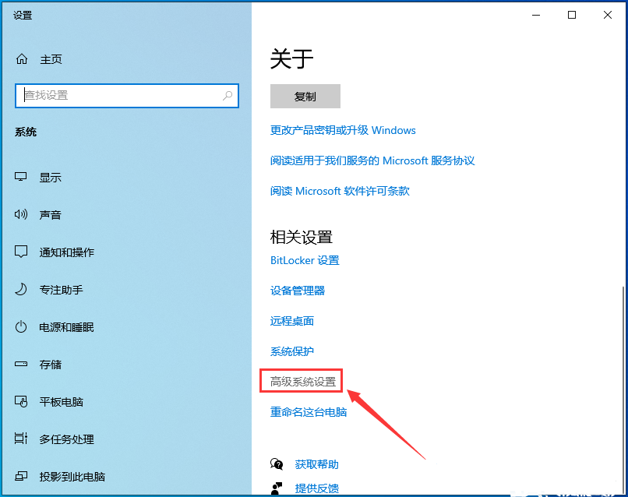This screenshot has height=497, width=628.
Task: Open 更改产品密钥或升级 Windows link
Action: 343,130
